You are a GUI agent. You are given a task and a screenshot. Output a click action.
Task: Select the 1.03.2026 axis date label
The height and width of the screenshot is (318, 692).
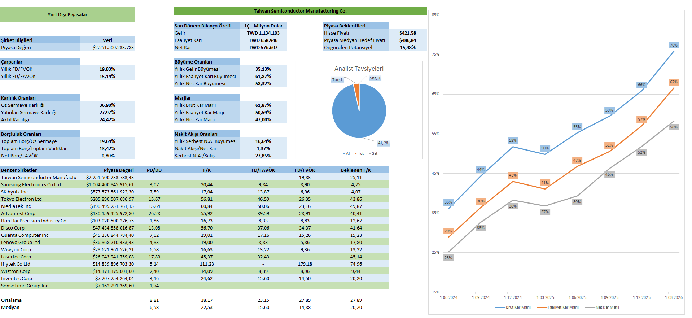(674, 298)
